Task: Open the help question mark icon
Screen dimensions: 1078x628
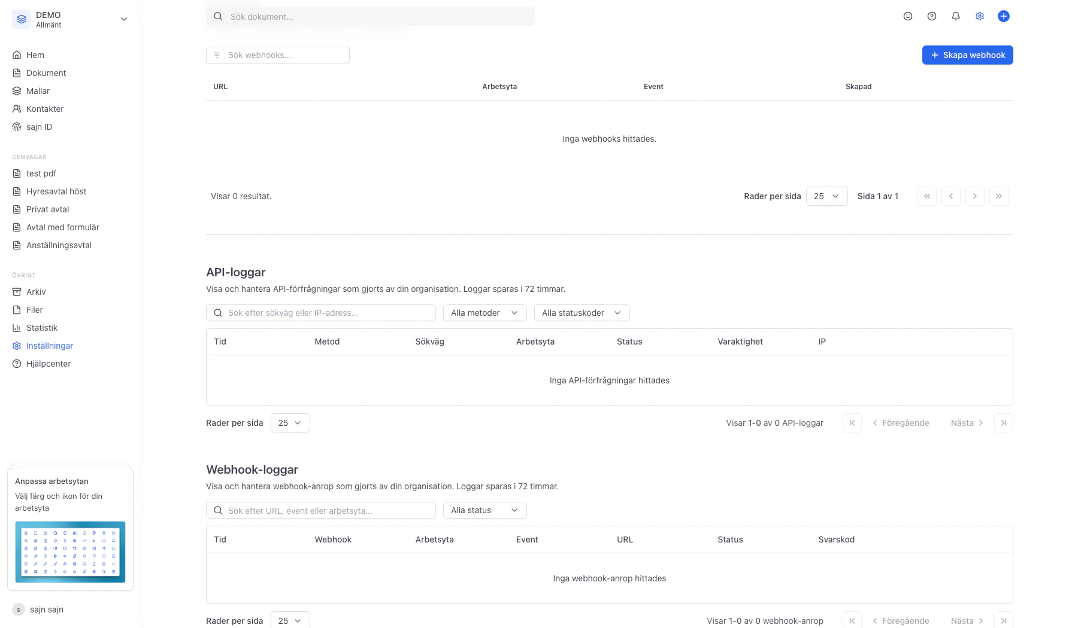Action: click(x=932, y=16)
